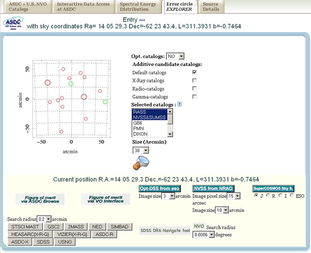Click the ASDC logo
The width and height of the screenshot is (311, 253).
[13, 23]
